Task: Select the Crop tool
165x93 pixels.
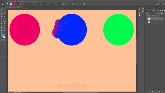Action: click(x=2, y=14)
